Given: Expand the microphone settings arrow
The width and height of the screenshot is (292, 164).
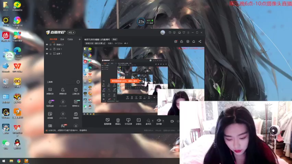Looking at the screenshot, I should coord(153,121).
